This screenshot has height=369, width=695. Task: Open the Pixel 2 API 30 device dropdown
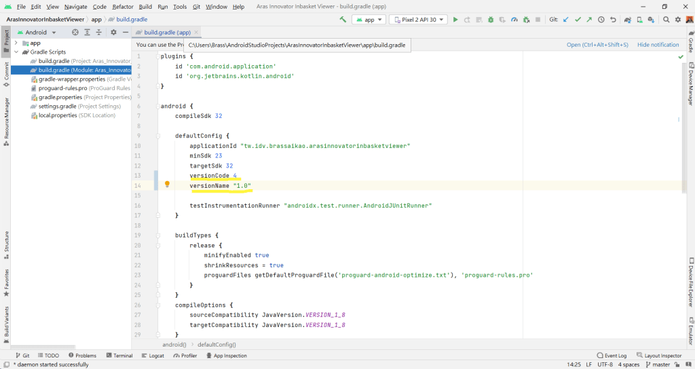tap(417, 20)
